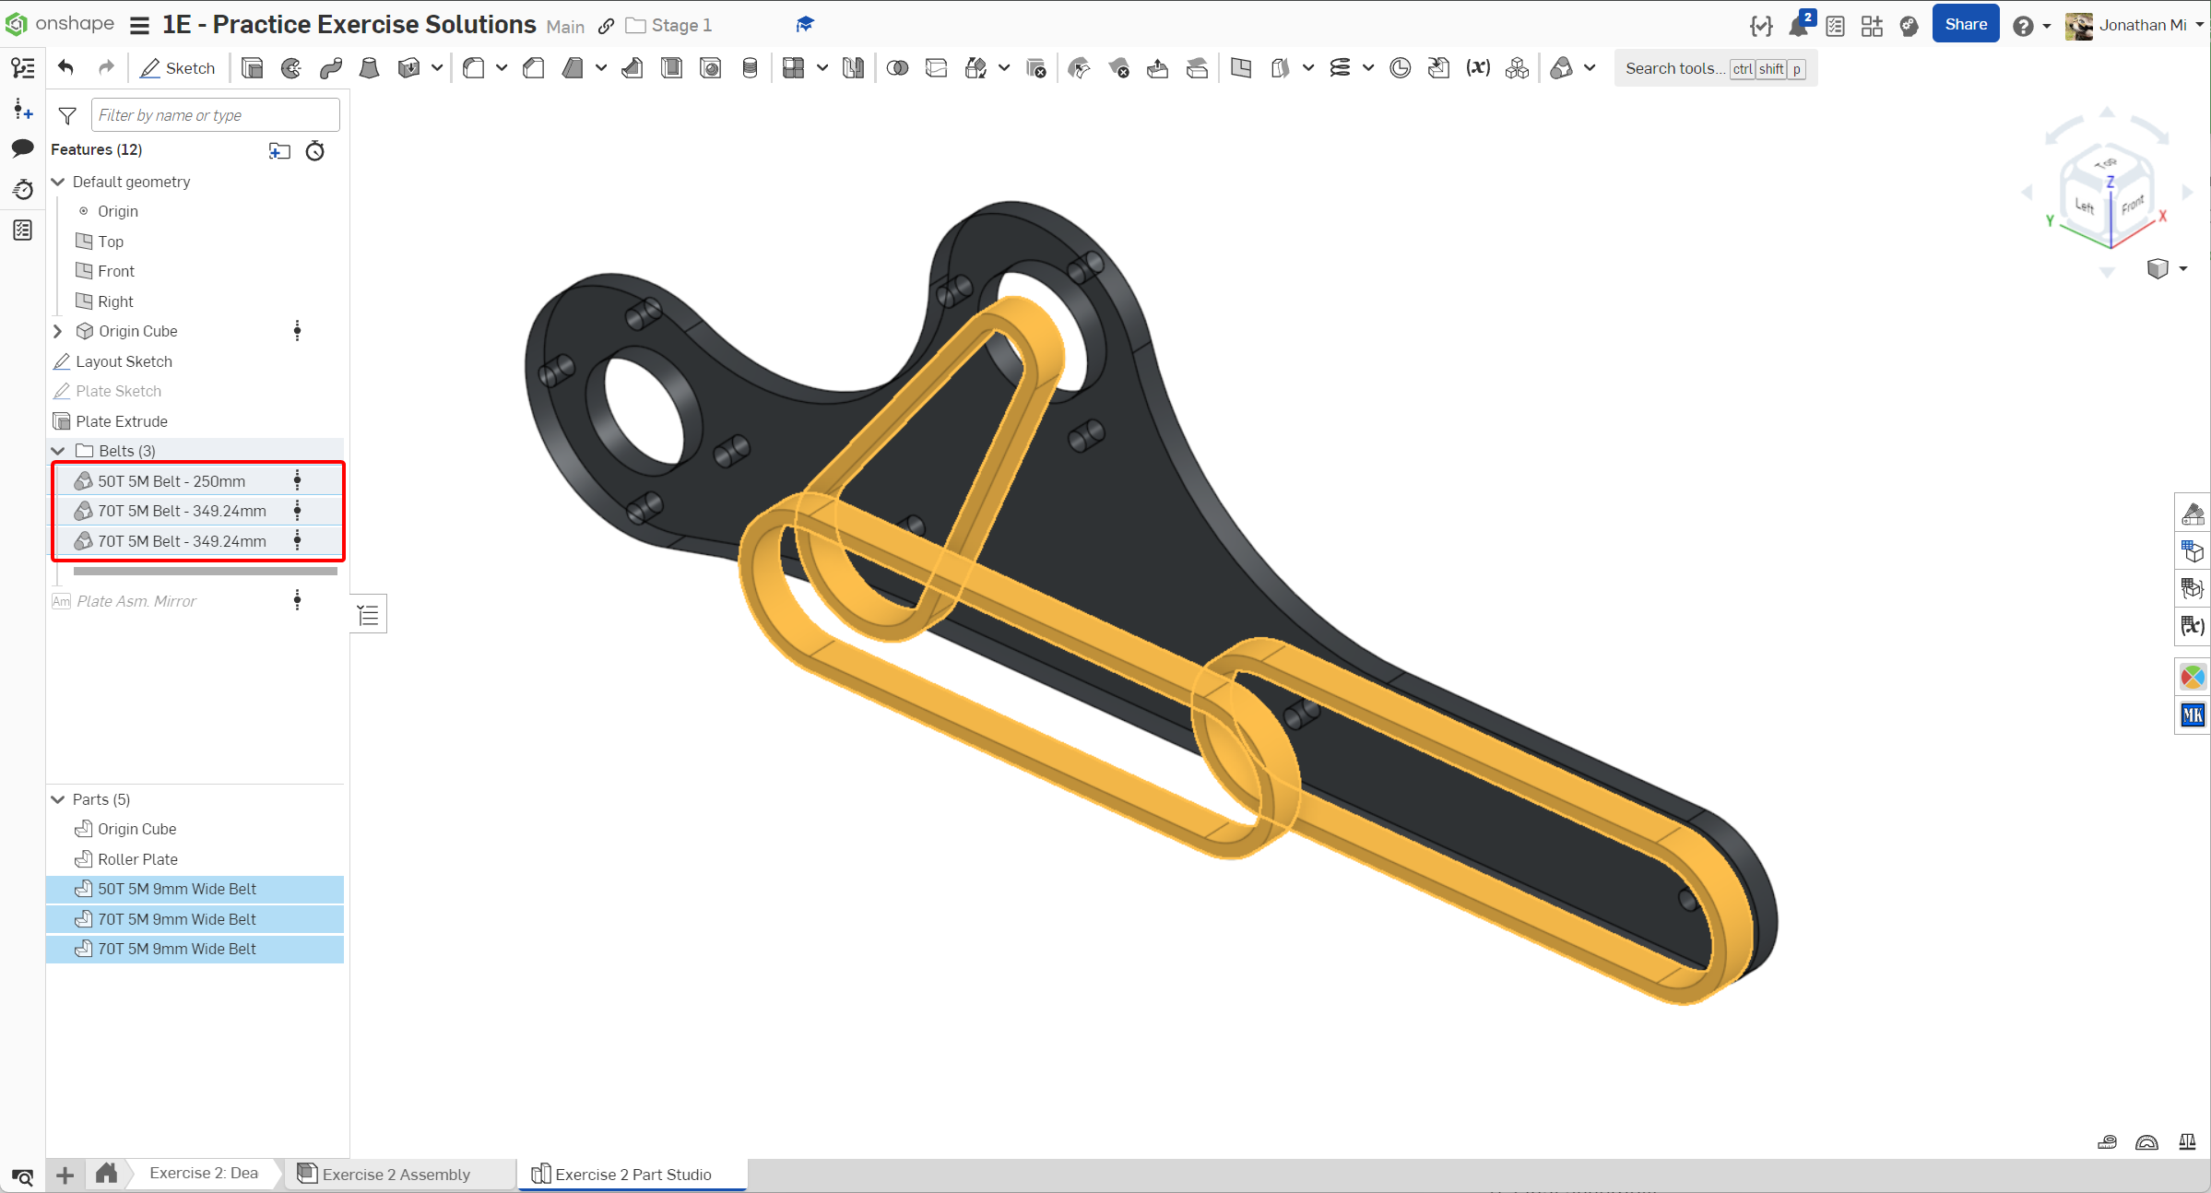Toggle the rollback bar timer icon
Screen dimensions: 2211x1193
point(315,150)
